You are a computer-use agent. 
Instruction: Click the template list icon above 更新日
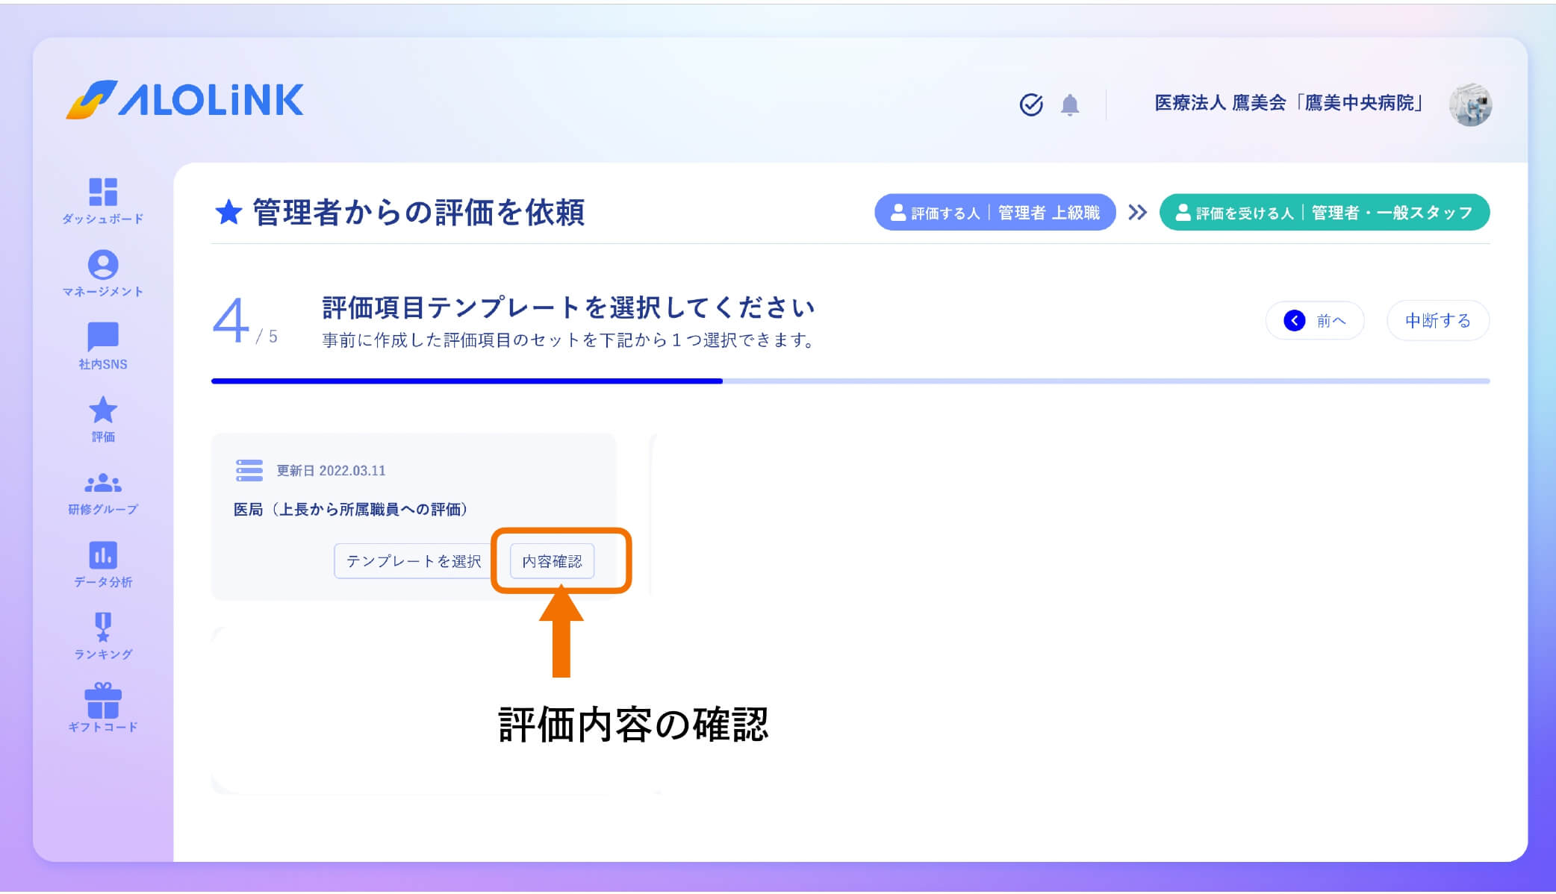pos(247,470)
